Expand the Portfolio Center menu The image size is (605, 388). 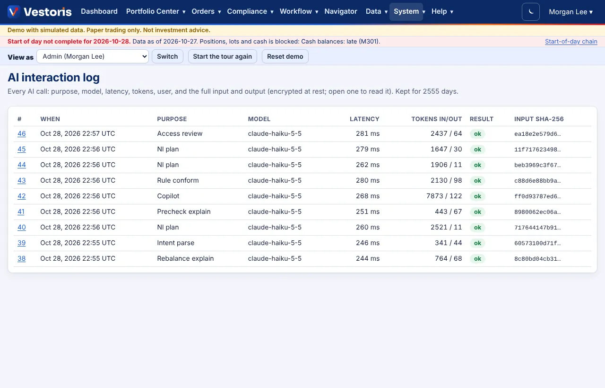[x=156, y=11]
